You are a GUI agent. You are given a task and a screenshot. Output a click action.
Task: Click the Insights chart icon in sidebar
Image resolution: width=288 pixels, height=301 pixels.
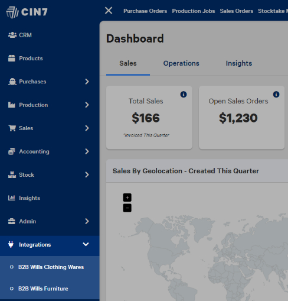12,198
